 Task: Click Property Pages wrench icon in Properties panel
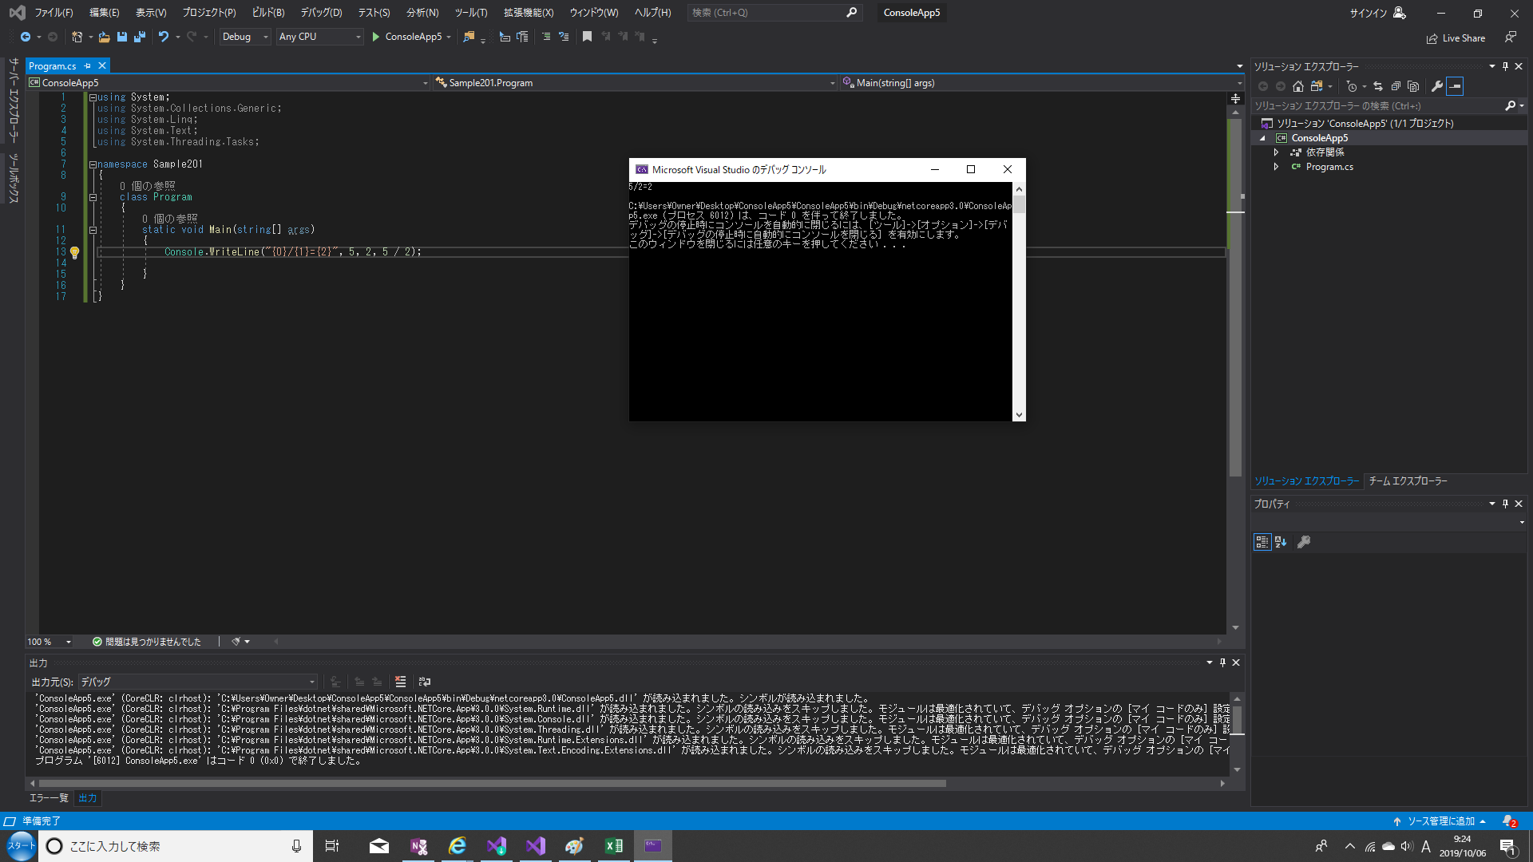1304,542
